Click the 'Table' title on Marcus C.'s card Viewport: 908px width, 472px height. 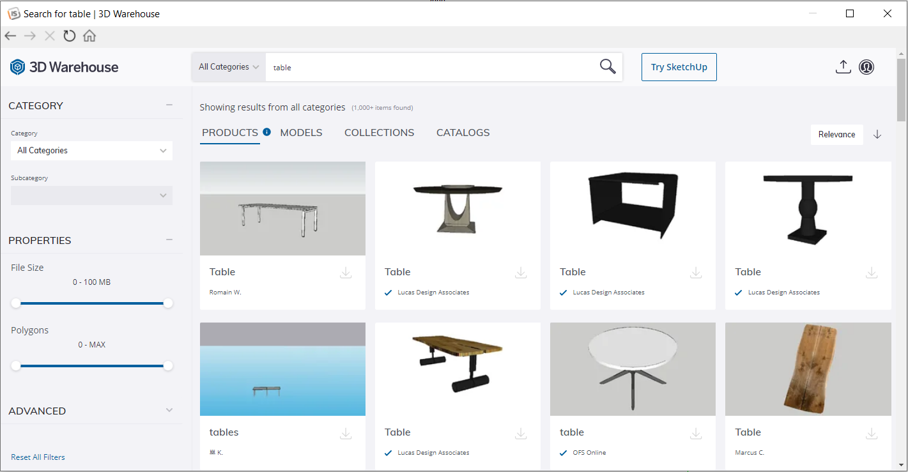click(x=748, y=432)
